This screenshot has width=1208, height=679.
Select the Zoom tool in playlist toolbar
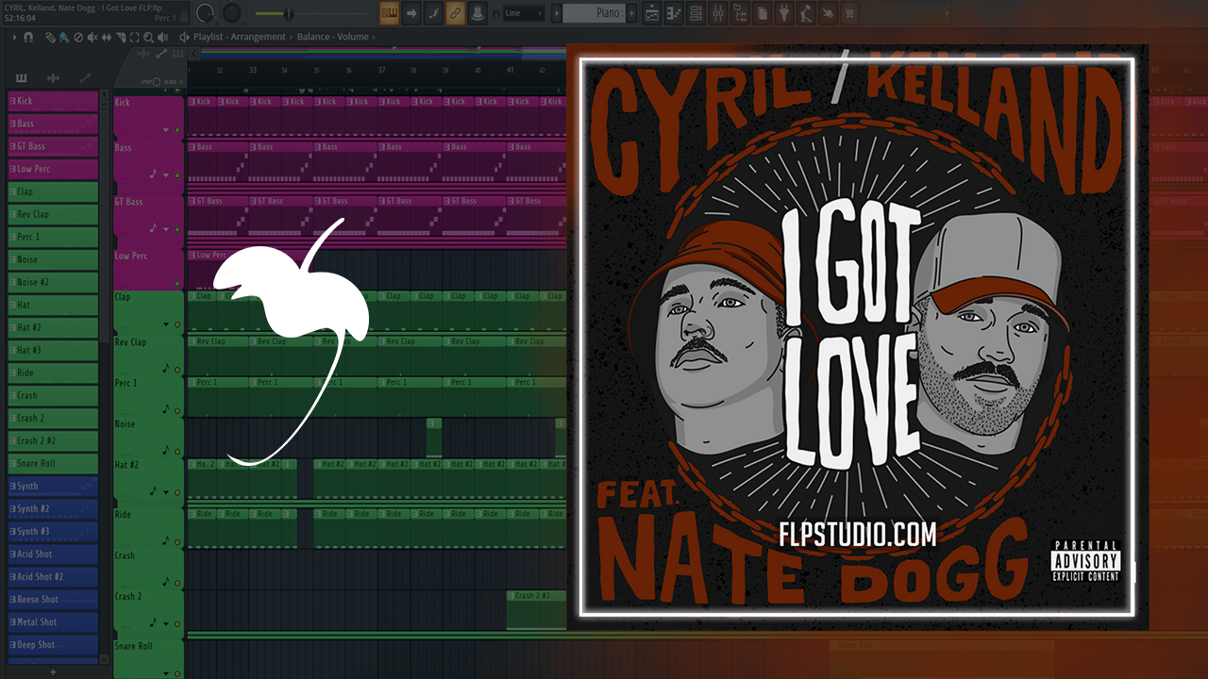(149, 37)
